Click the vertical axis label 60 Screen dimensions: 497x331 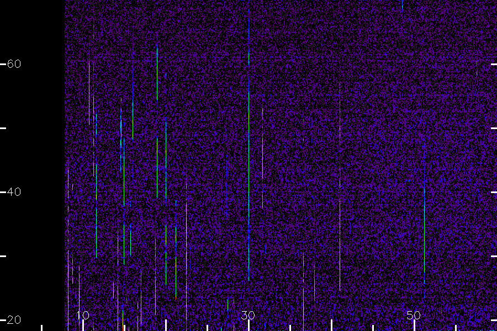click(14, 64)
